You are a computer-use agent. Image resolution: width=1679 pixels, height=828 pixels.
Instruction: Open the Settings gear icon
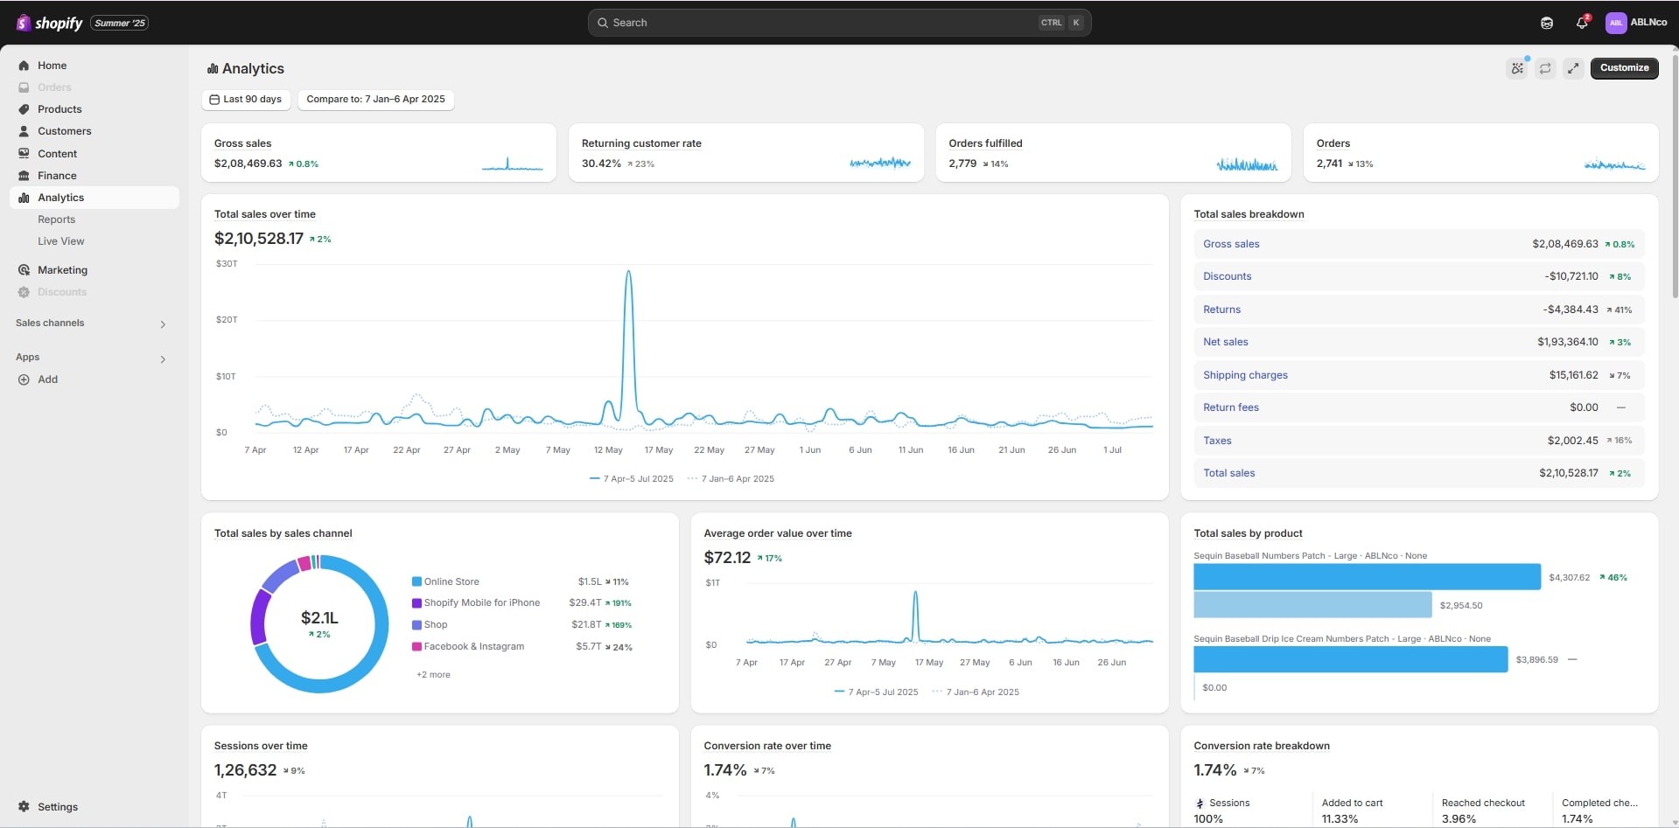24,806
